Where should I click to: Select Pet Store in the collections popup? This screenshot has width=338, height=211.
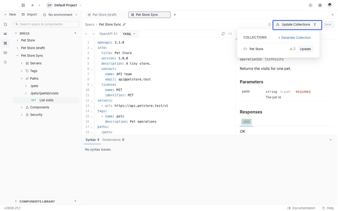[x=256, y=49]
